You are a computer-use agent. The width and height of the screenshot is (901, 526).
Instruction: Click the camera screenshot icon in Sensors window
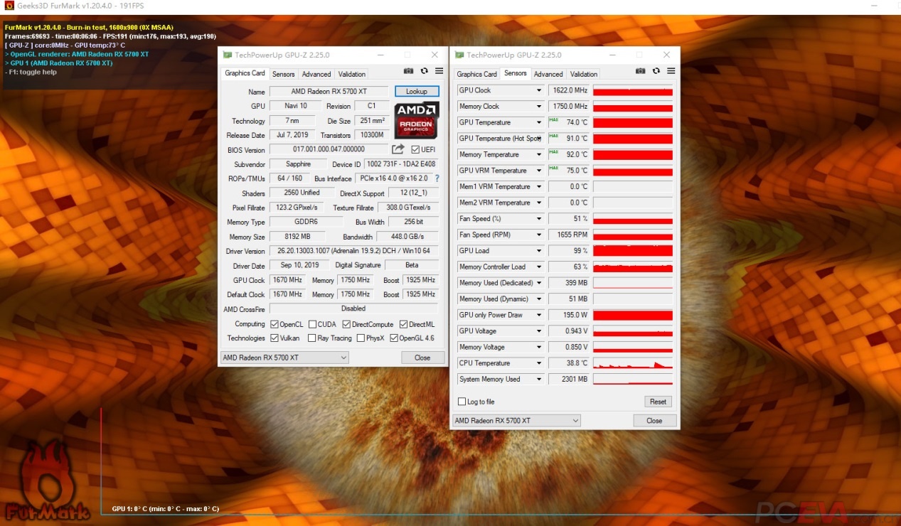pyautogui.click(x=641, y=71)
